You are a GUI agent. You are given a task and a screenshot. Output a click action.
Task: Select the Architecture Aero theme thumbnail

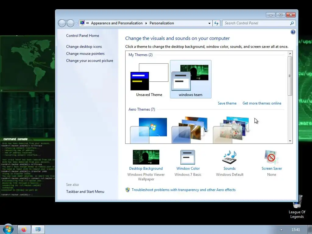(x=190, y=130)
